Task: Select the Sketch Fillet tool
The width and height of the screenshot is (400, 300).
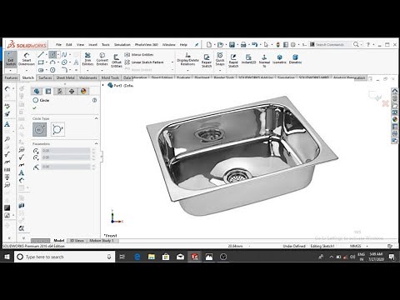Action: click(64, 69)
